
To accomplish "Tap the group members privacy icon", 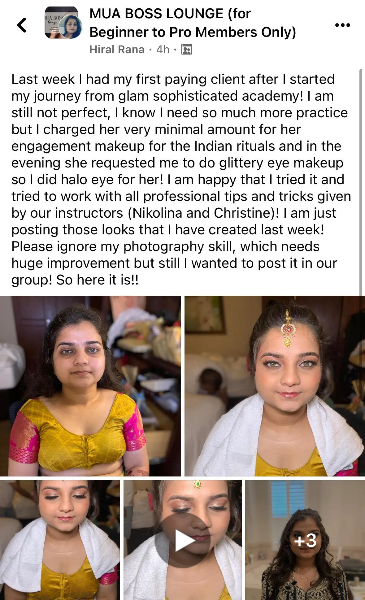I will (186, 50).
